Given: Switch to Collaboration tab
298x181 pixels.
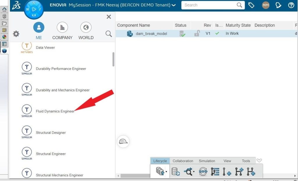Looking at the screenshot, I should (x=183, y=161).
